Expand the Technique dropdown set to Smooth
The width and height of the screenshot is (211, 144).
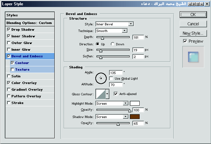coord(111,31)
